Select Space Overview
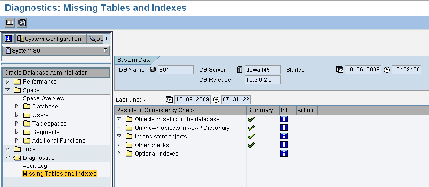429x187 pixels. pyautogui.click(x=44, y=98)
